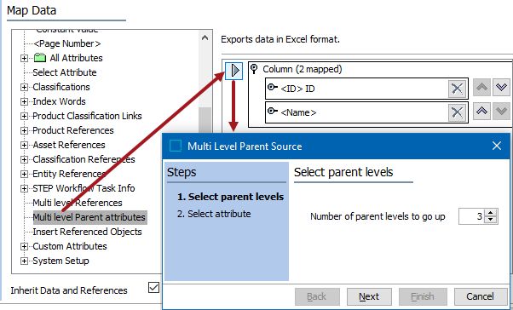
Task: Click the parent levels number field
Action: click(x=472, y=216)
